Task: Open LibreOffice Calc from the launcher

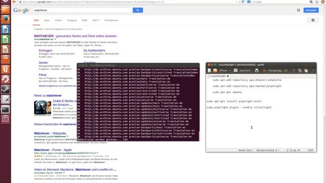Action: pos(6,40)
